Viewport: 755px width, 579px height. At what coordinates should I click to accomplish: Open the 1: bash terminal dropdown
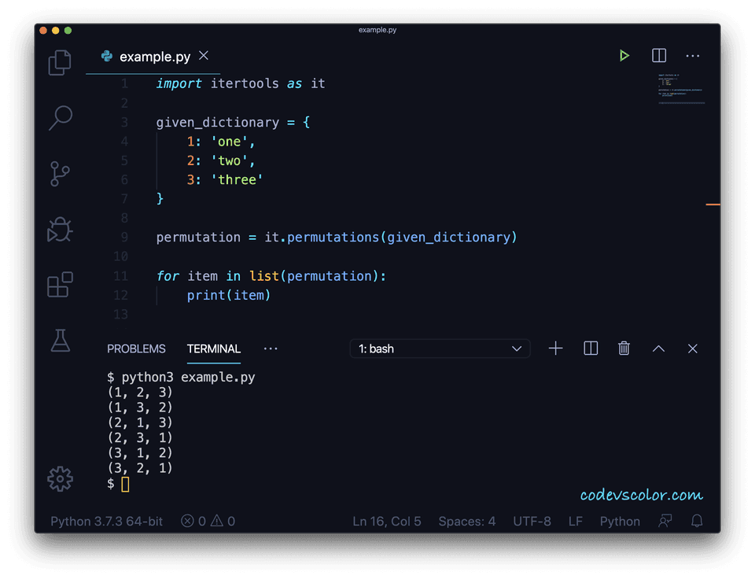tap(440, 349)
